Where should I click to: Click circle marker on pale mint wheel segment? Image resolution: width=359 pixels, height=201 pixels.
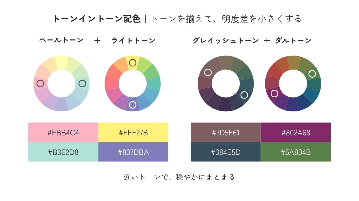tap(82, 83)
